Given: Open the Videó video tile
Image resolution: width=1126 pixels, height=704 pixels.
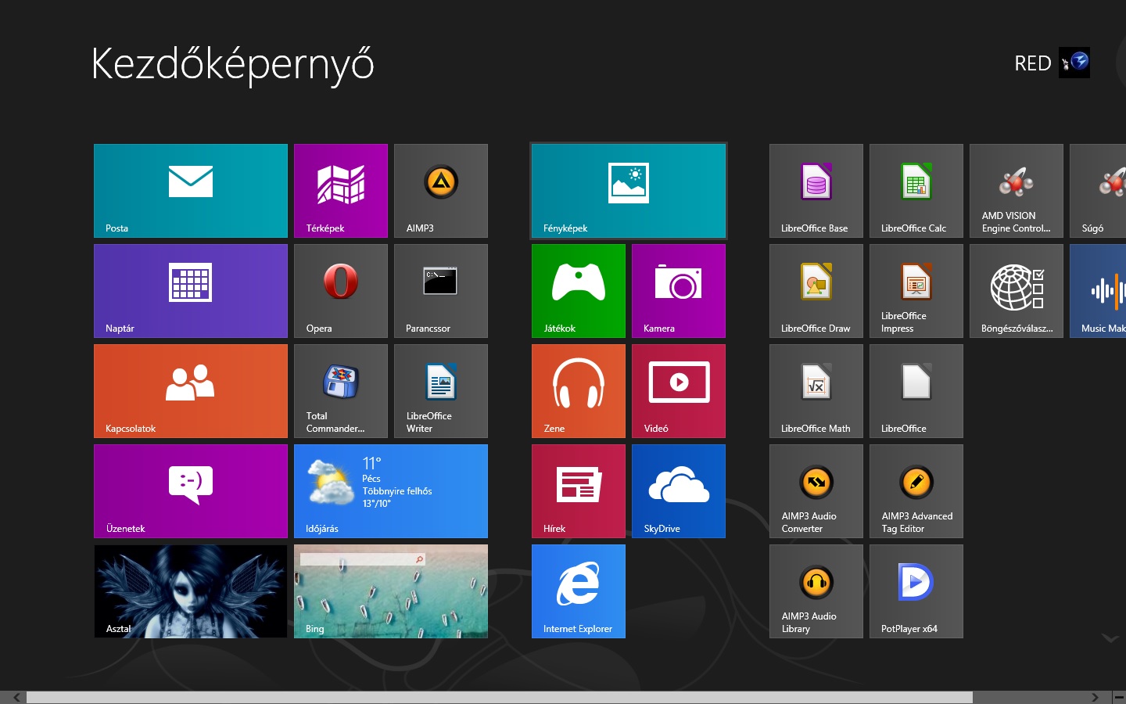Looking at the screenshot, I should pos(679,391).
